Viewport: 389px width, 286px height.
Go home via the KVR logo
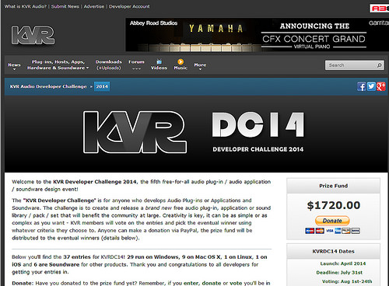click(x=33, y=35)
